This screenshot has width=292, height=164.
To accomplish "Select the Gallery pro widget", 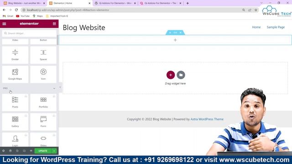I will (x=15, y=122).
